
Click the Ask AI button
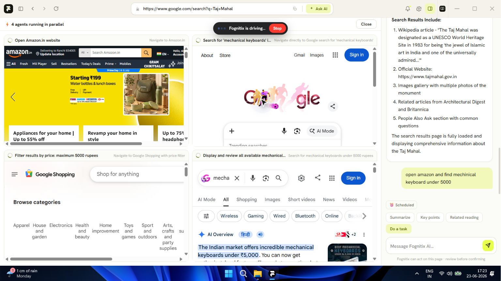[x=319, y=9]
